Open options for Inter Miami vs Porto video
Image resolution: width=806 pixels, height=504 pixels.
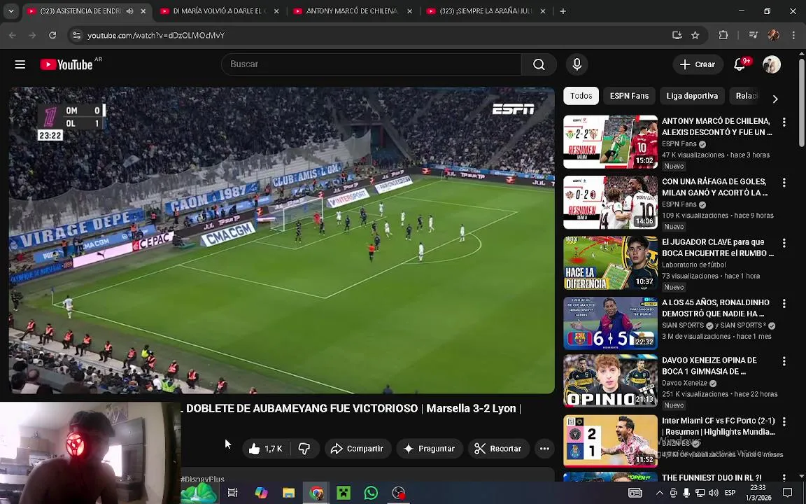point(784,422)
